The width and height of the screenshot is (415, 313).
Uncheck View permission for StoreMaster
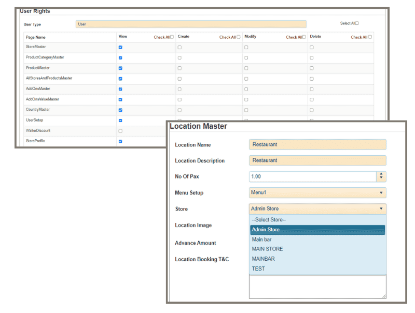point(120,47)
